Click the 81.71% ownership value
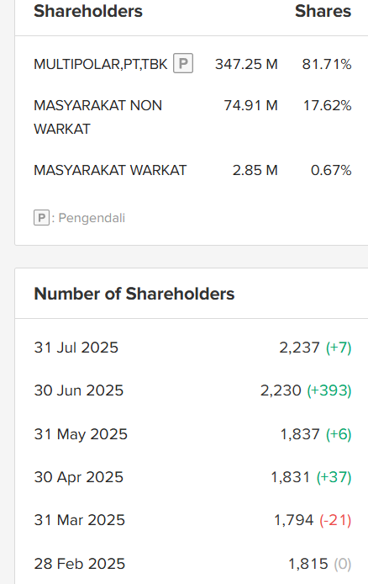 coord(326,64)
